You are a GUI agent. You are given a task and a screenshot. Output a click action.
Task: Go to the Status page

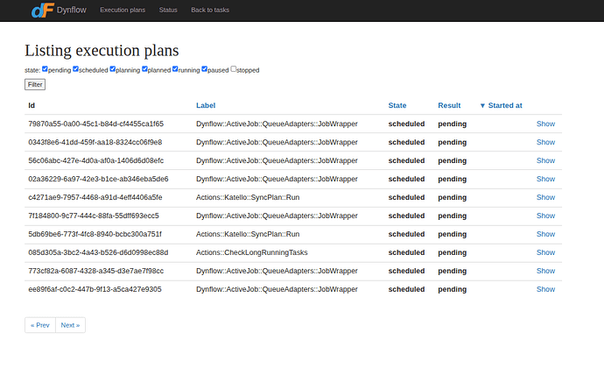click(168, 10)
